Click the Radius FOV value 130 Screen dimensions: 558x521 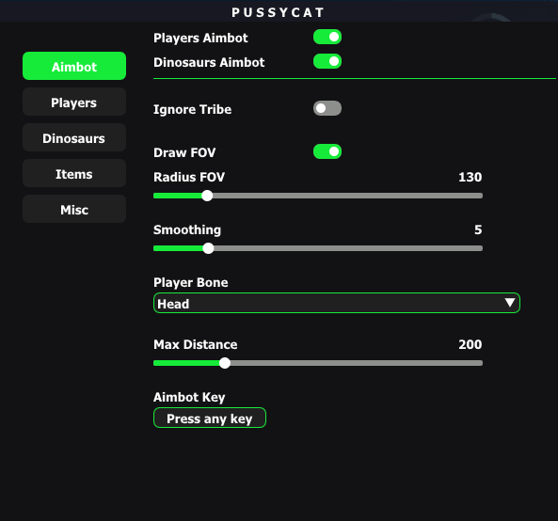(x=470, y=177)
